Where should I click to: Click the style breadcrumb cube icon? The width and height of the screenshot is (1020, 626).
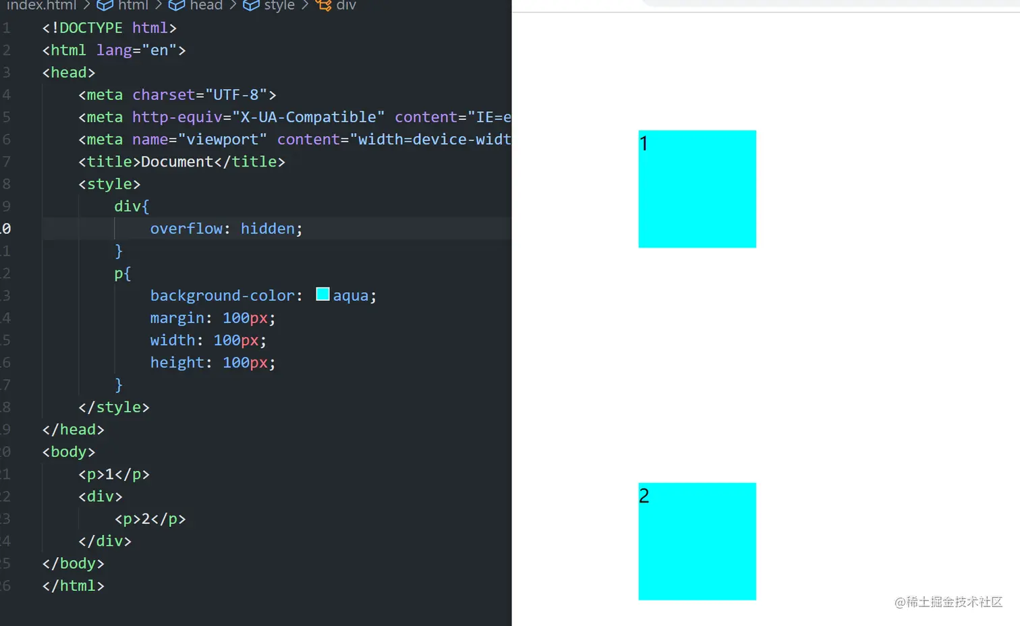pyautogui.click(x=252, y=5)
